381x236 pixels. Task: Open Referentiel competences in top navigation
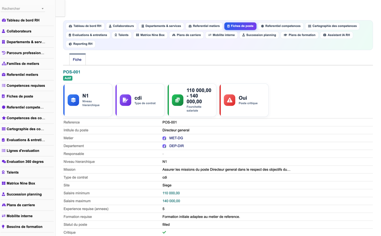pyautogui.click(x=281, y=26)
